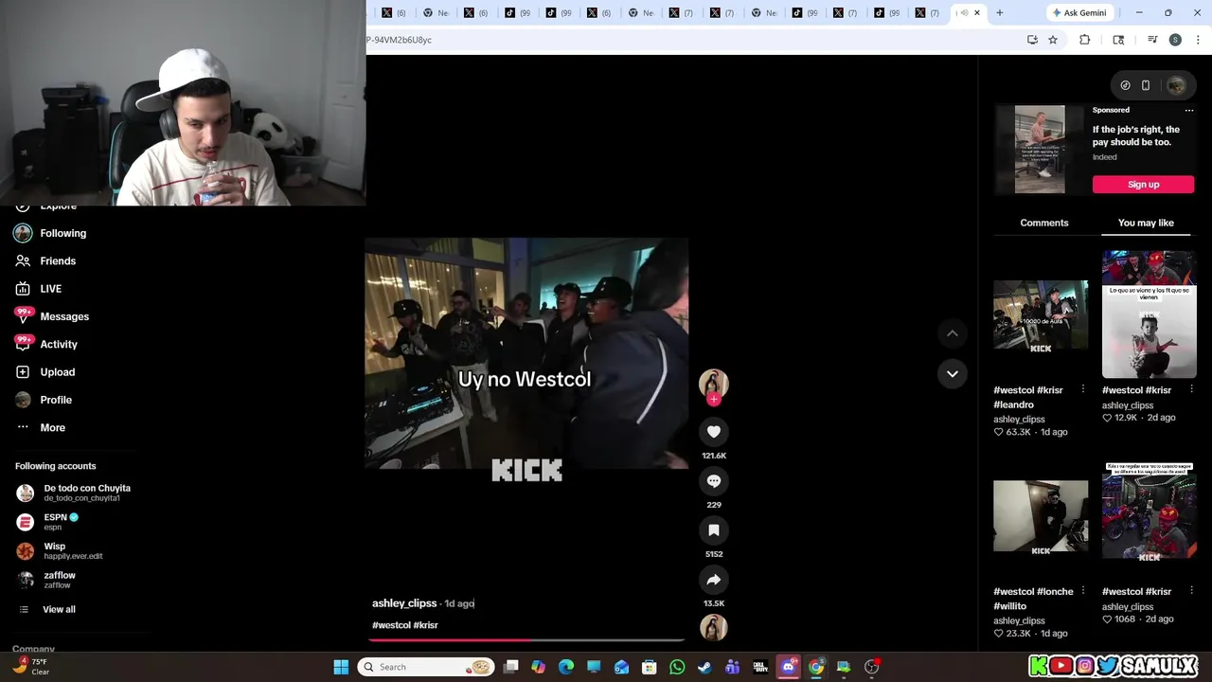Image resolution: width=1212 pixels, height=682 pixels.
Task: Go to the next video arrow
Action: click(x=953, y=374)
